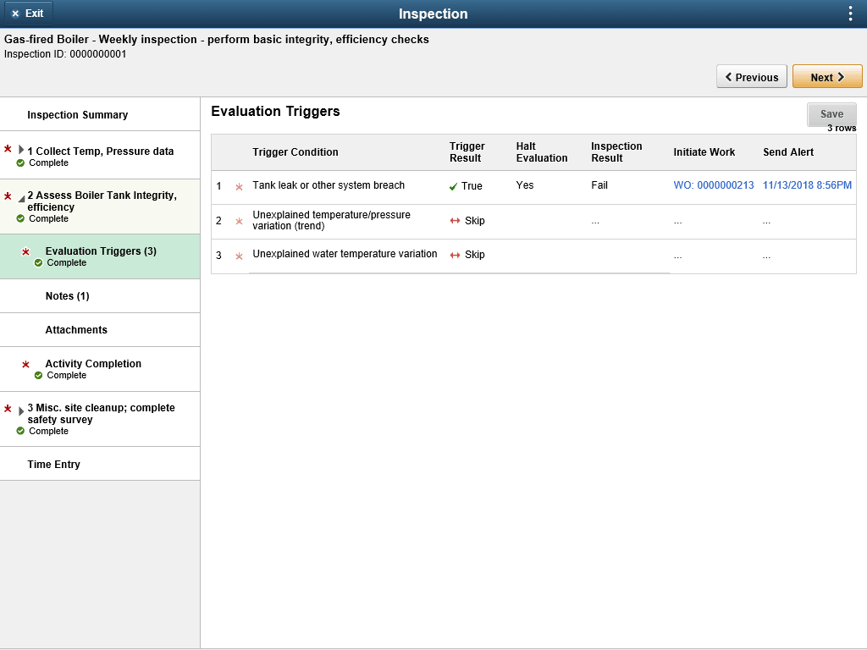Screen dimensions: 867x650
Task: Go to Activity Completion section
Action: pyautogui.click(x=100, y=369)
